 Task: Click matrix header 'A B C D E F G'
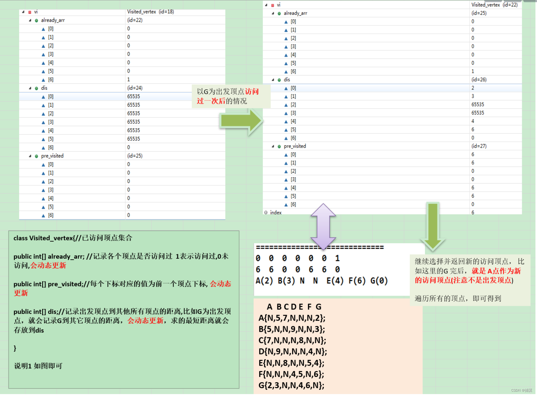pos(294,307)
